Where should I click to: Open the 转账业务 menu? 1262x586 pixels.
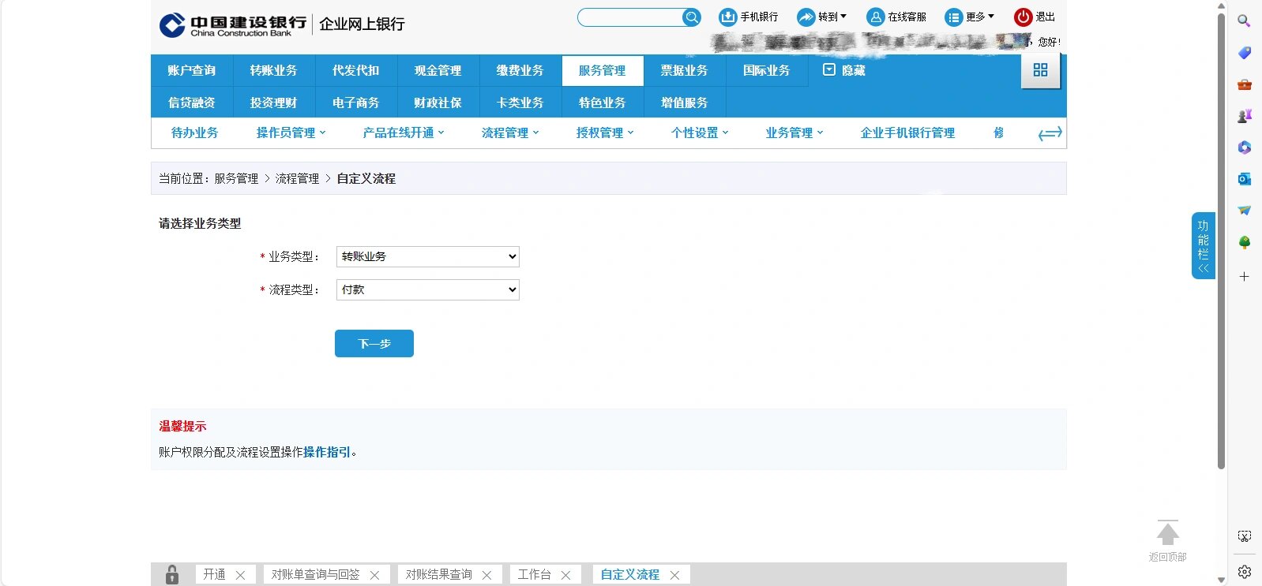pos(274,70)
